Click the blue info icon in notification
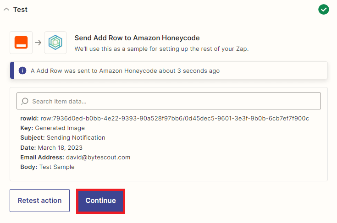 pyautogui.click(x=22, y=71)
